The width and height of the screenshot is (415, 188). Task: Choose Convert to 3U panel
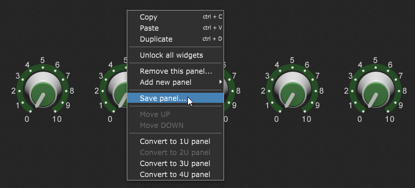(x=175, y=163)
